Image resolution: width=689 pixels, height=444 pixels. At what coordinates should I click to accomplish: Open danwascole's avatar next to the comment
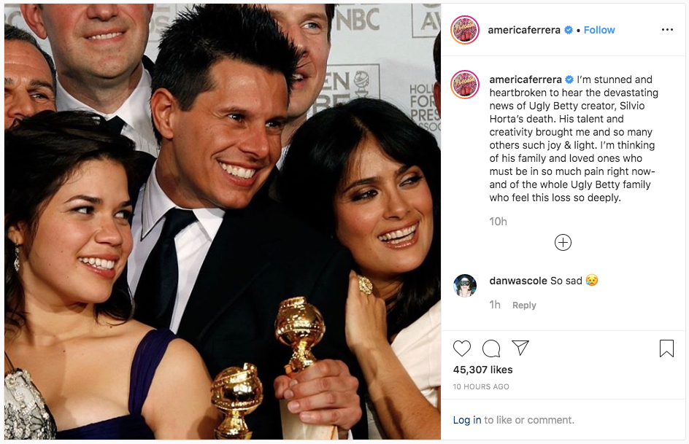(x=465, y=286)
